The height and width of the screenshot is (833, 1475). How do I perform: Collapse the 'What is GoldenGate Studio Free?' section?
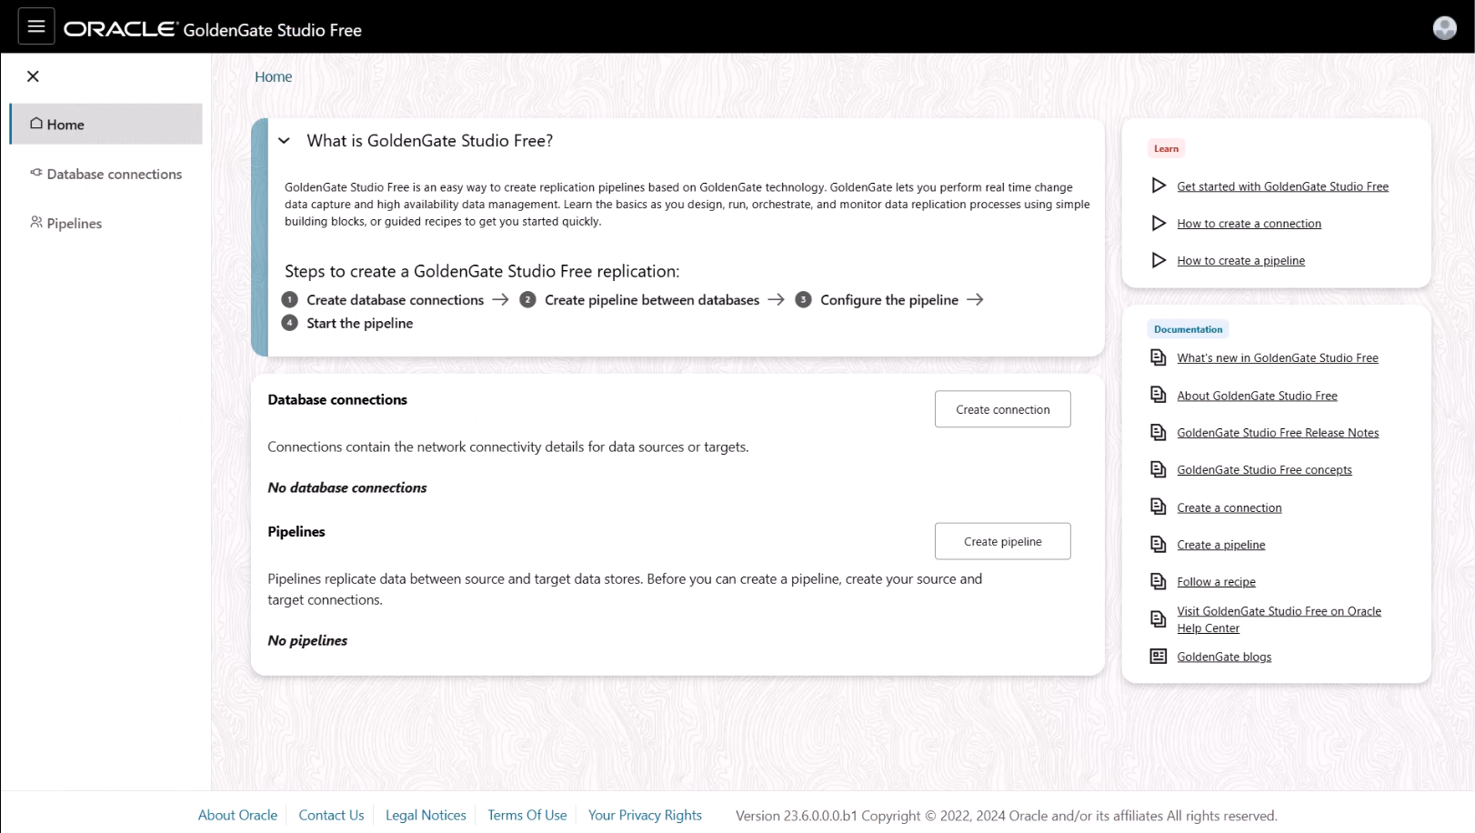[284, 141]
